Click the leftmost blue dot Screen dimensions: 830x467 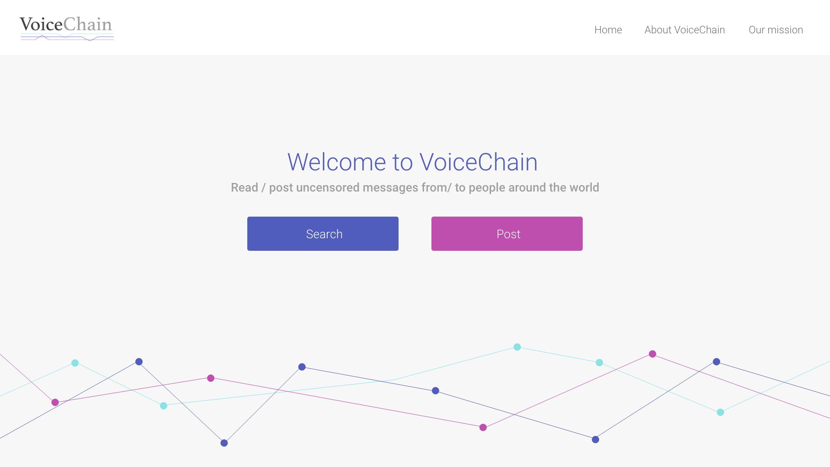tap(139, 361)
